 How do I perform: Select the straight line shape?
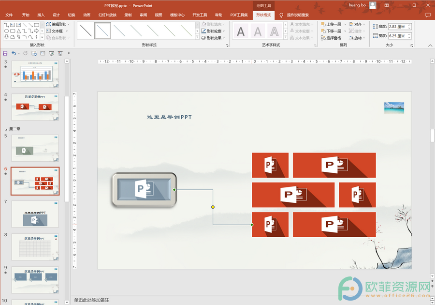point(25,25)
